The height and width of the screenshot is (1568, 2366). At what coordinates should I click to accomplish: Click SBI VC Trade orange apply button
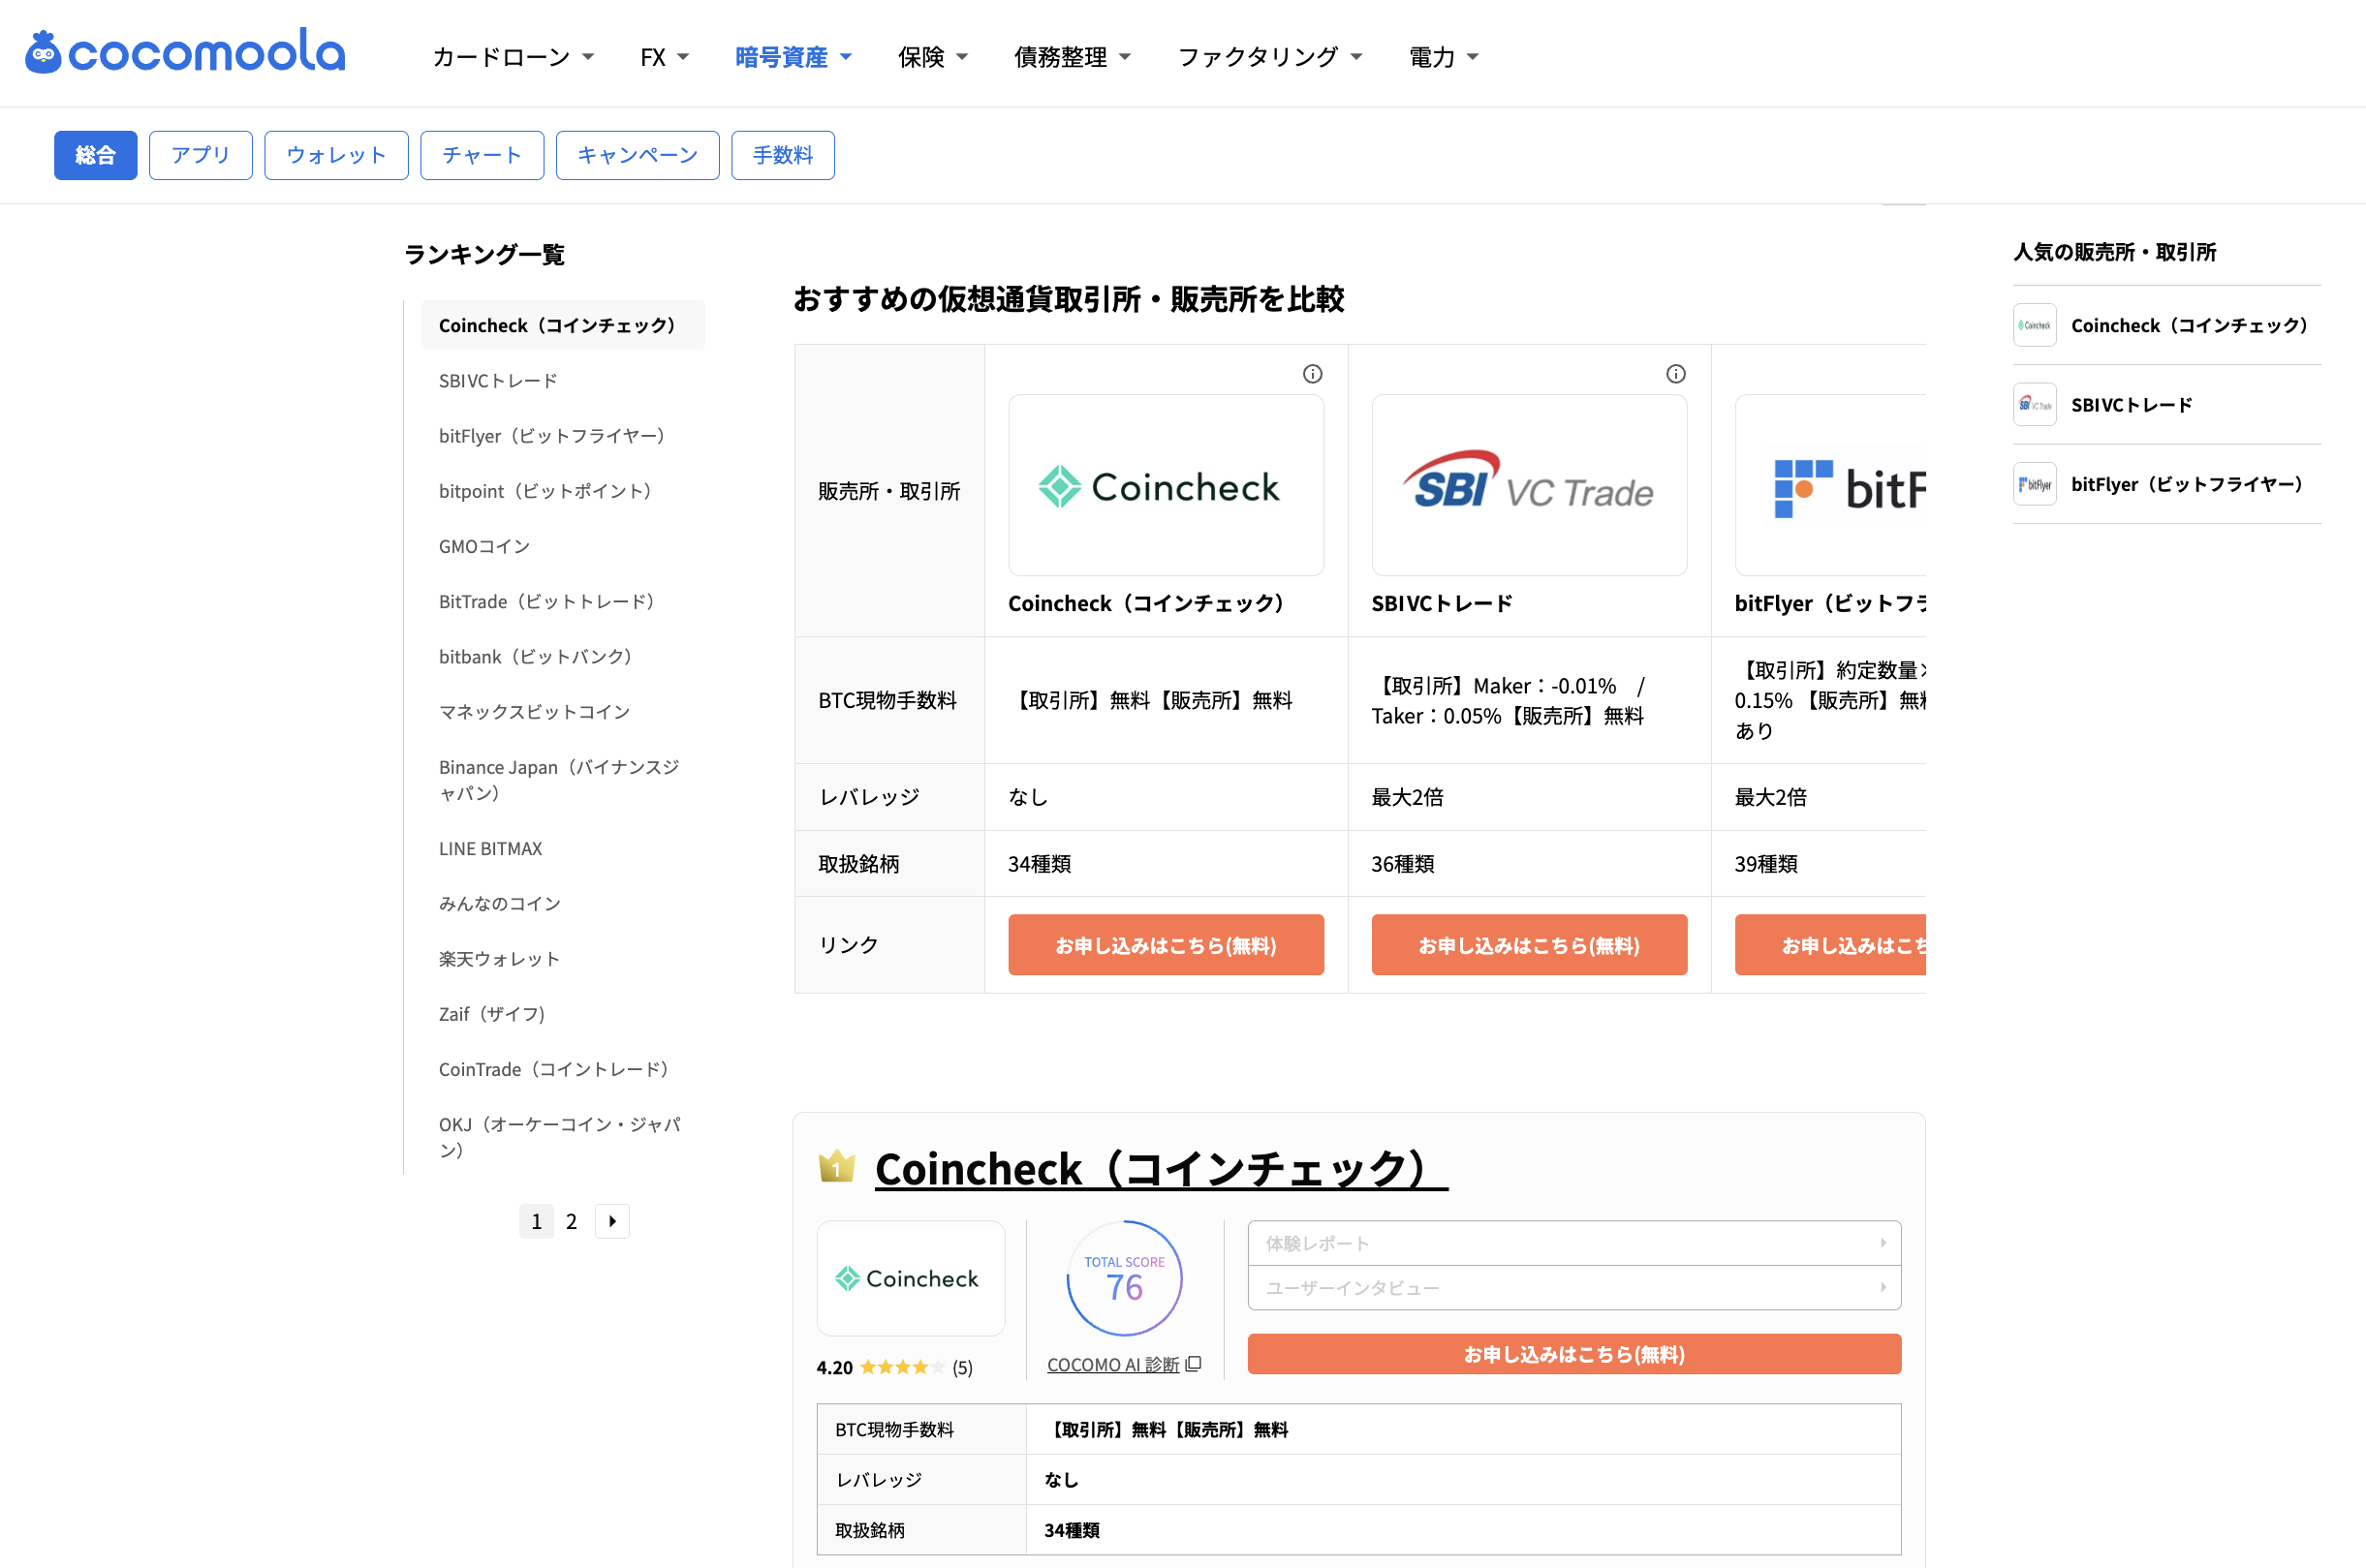[x=1528, y=945]
